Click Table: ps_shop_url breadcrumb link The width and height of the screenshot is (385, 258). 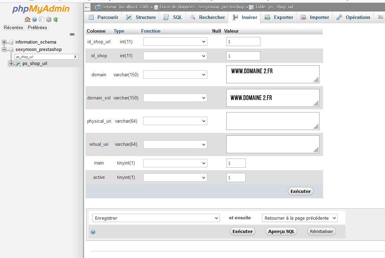[274, 7]
